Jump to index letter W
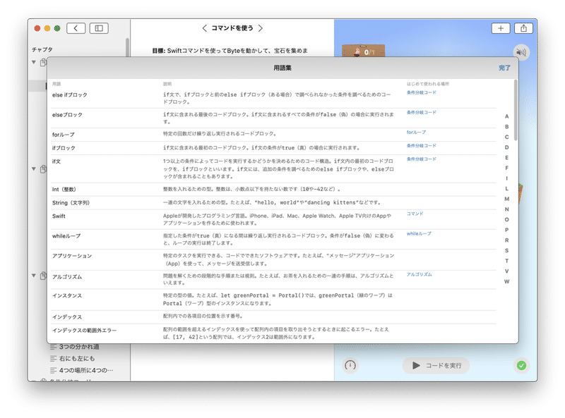565x418 pixels. (506, 281)
